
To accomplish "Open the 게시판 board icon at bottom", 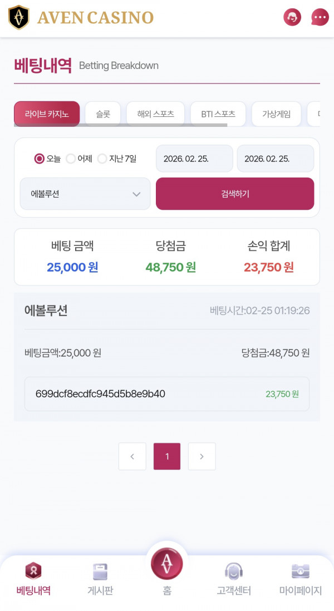I will click(x=100, y=579).
